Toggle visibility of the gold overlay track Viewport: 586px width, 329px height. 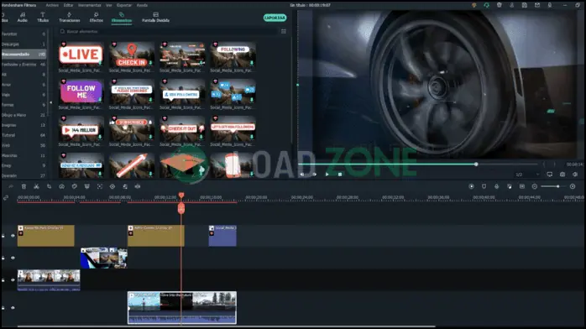tap(13, 236)
